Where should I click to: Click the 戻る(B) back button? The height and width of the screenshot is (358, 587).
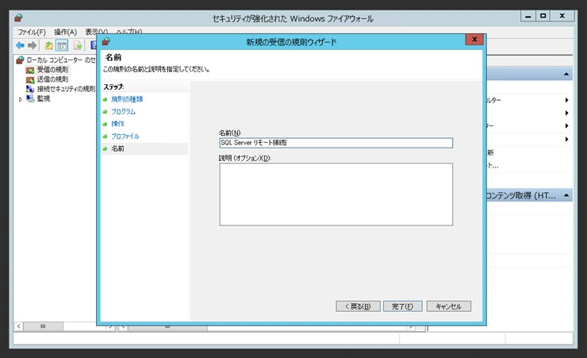[358, 306]
